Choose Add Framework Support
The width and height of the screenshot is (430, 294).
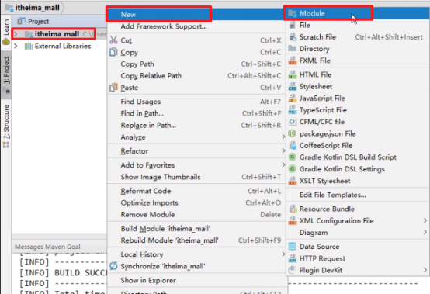click(196, 26)
